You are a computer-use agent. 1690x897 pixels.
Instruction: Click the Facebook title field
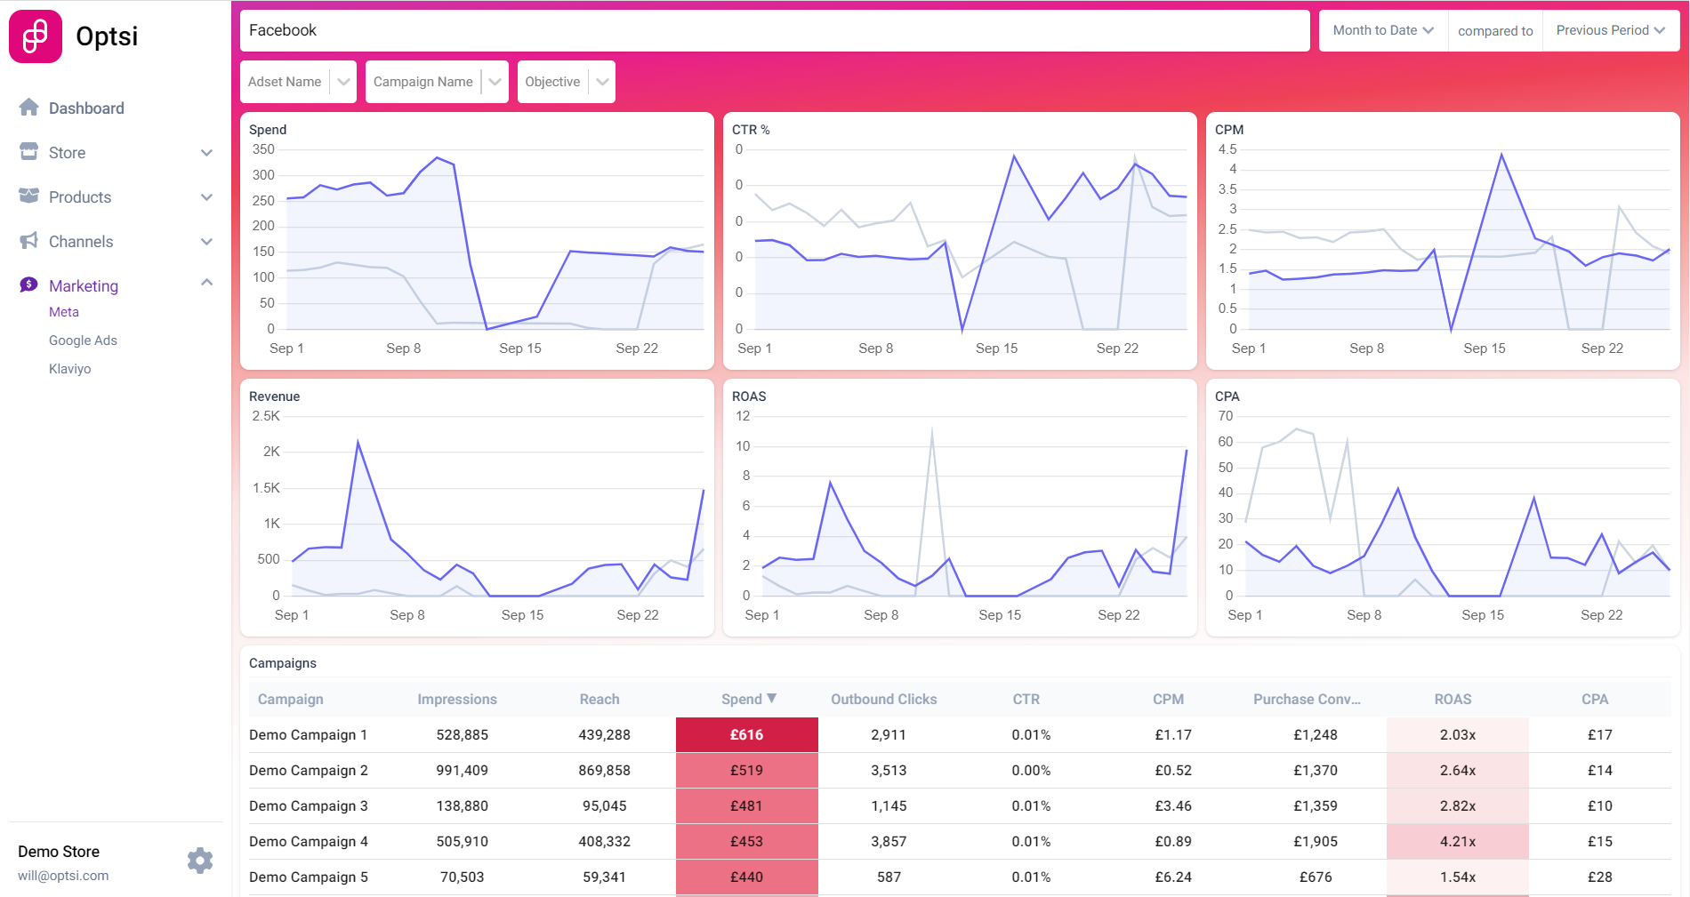775,30
